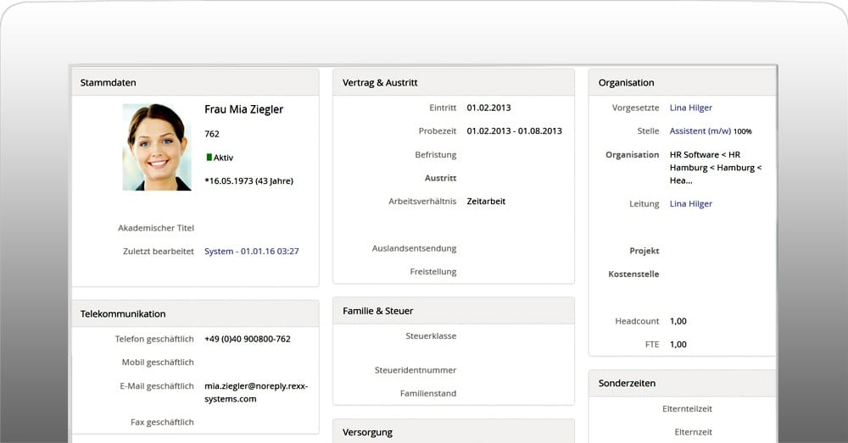
Task: Click the Projekt label
Action: (x=644, y=251)
